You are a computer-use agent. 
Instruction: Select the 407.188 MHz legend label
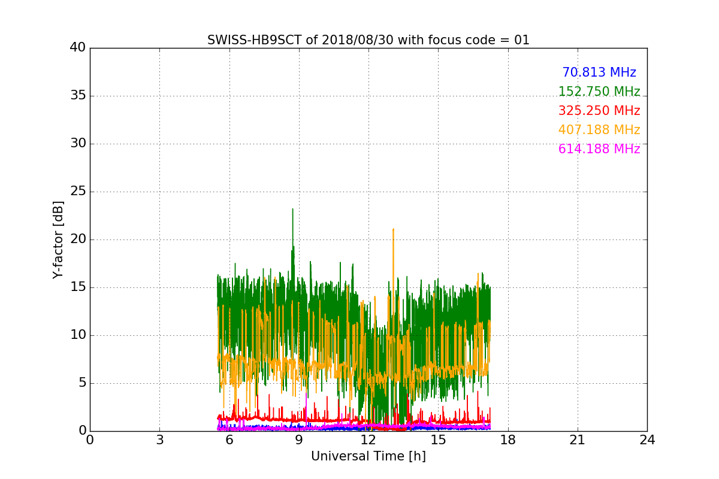tap(599, 130)
